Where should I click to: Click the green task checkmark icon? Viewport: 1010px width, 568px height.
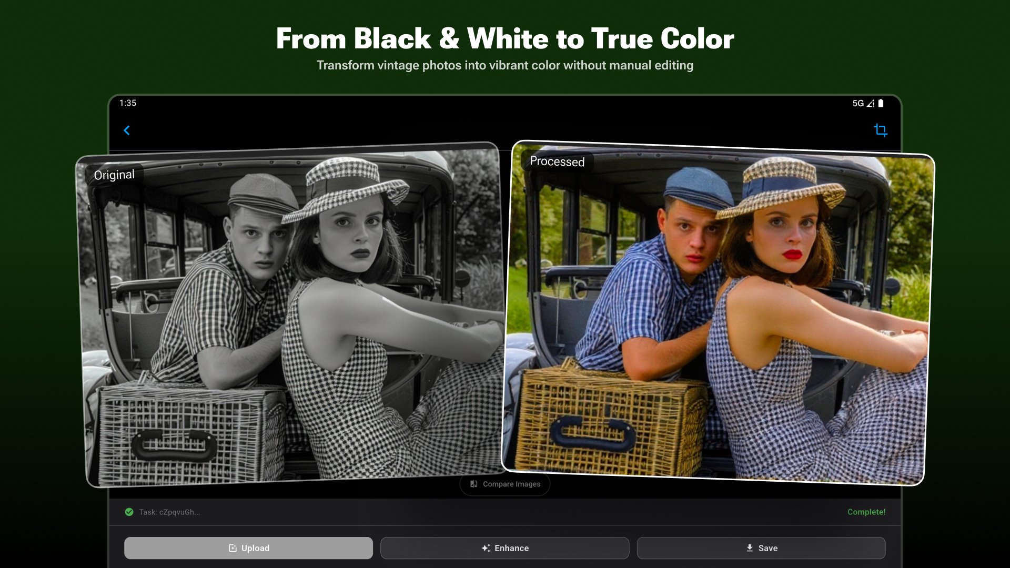pos(129,512)
